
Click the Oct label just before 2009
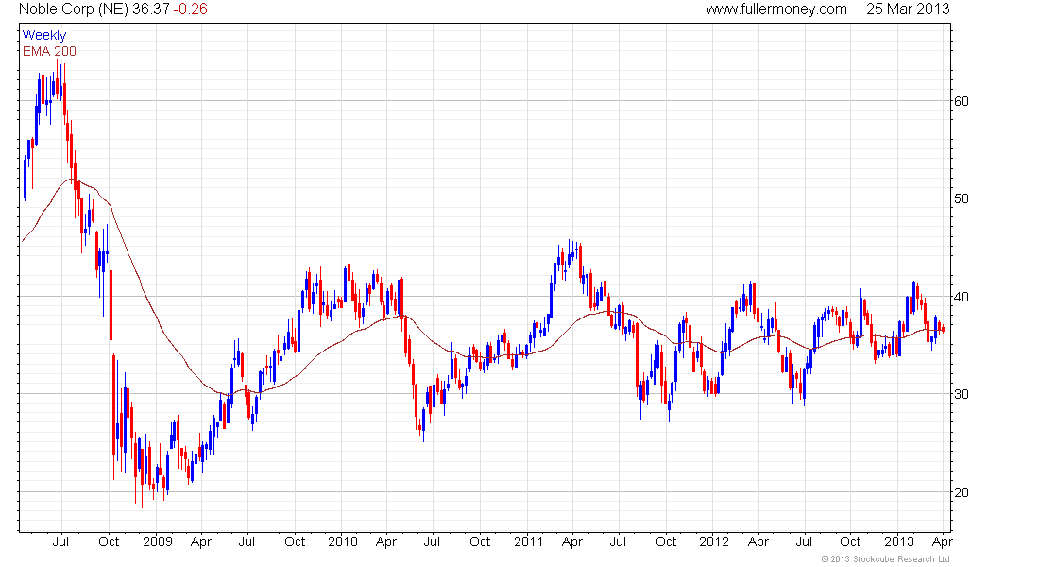pyautogui.click(x=109, y=541)
